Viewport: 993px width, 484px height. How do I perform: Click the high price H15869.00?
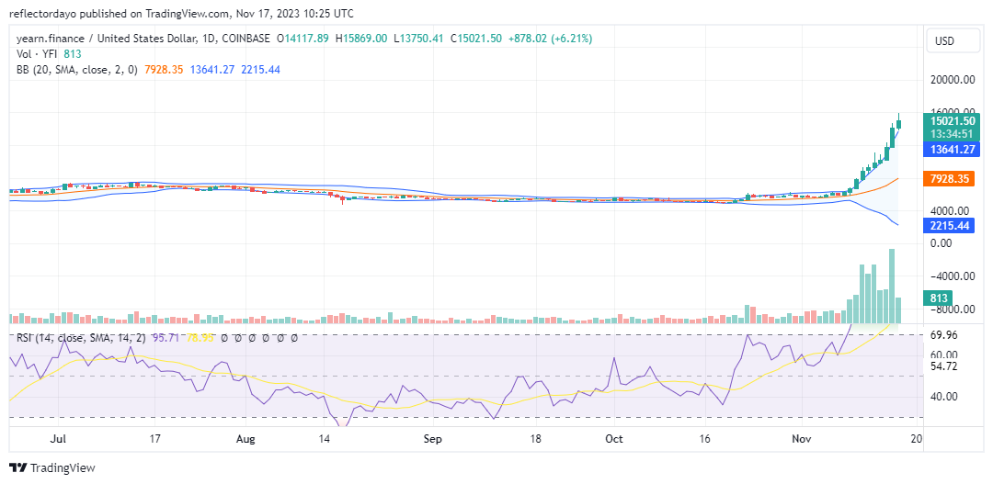361,39
